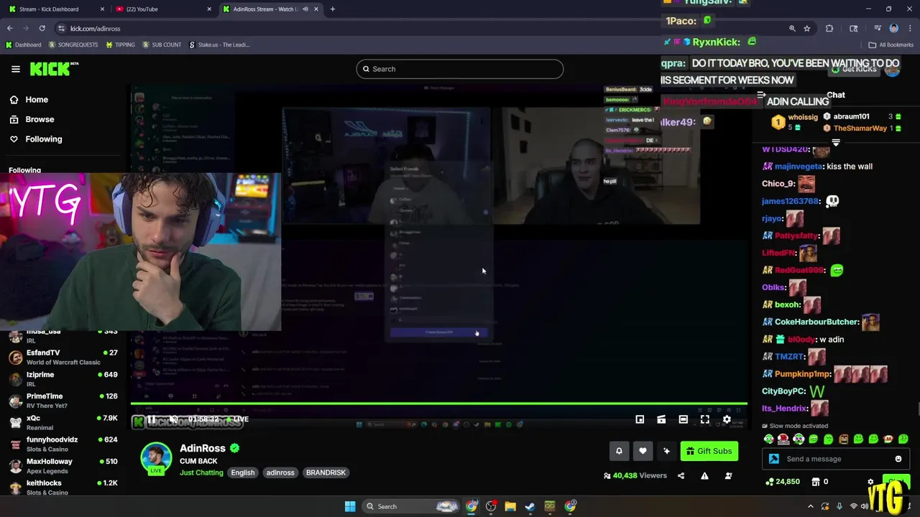This screenshot has width=920, height=517.
Task: Cast the stream to a device
Action: [x=661, y=419]
